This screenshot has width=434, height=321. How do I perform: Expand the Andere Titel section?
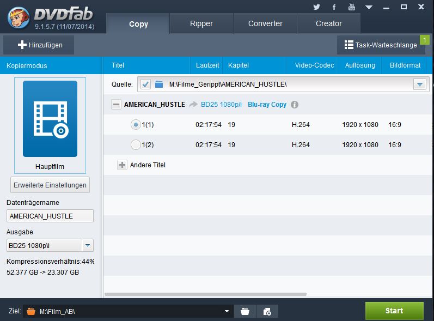click(x=123, y=165)
